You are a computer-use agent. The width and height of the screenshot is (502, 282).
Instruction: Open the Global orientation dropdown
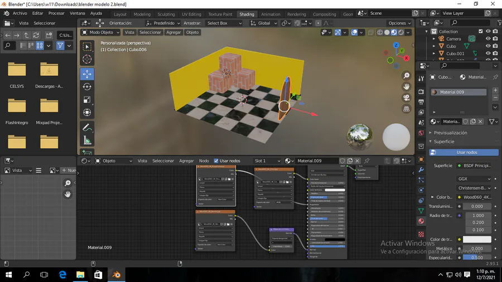263,23
